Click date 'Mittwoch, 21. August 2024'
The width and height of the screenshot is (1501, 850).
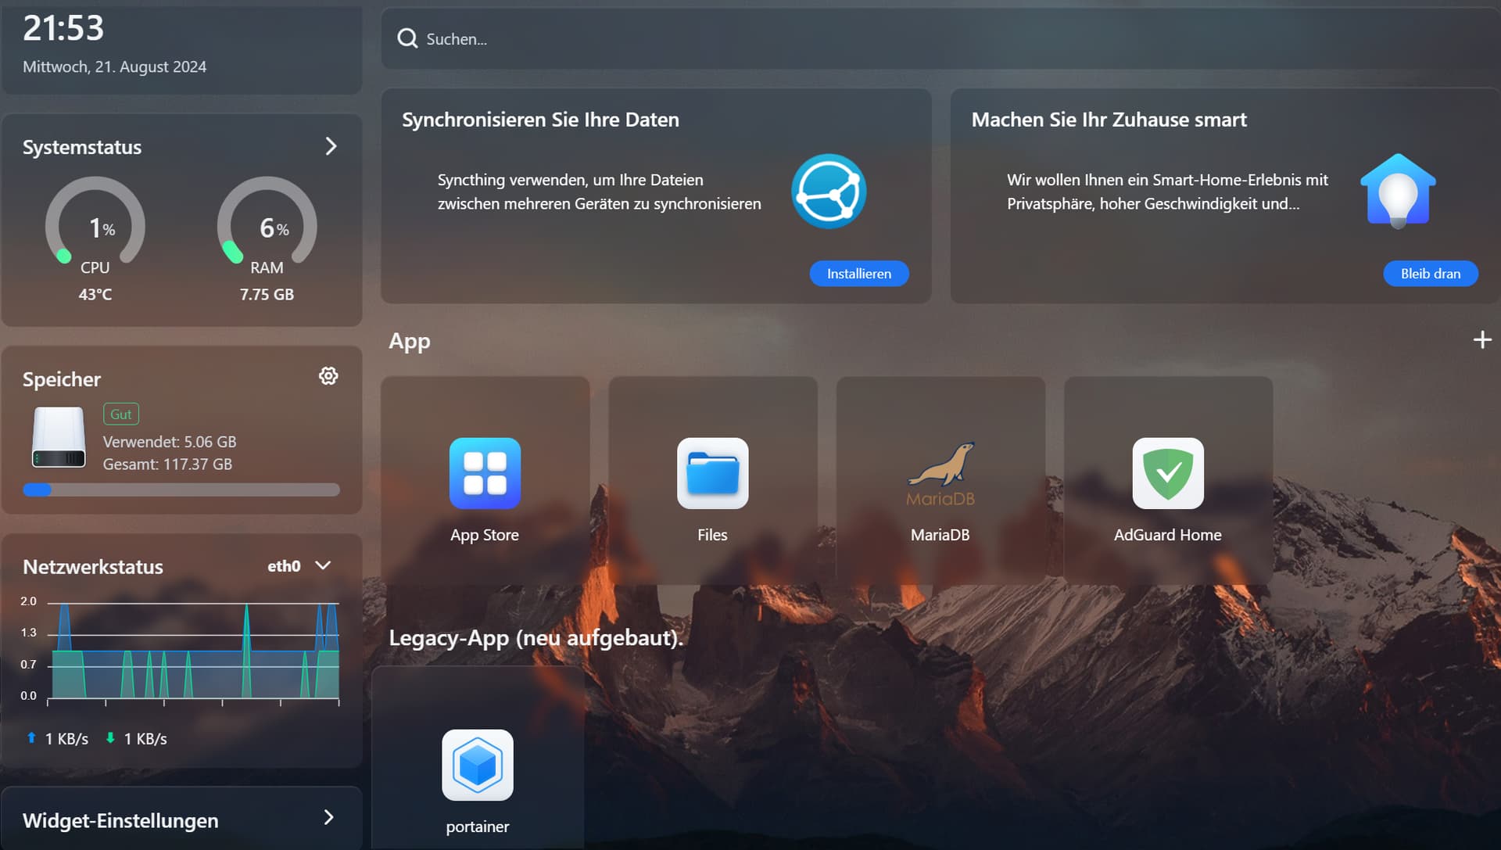coord(114,66)
